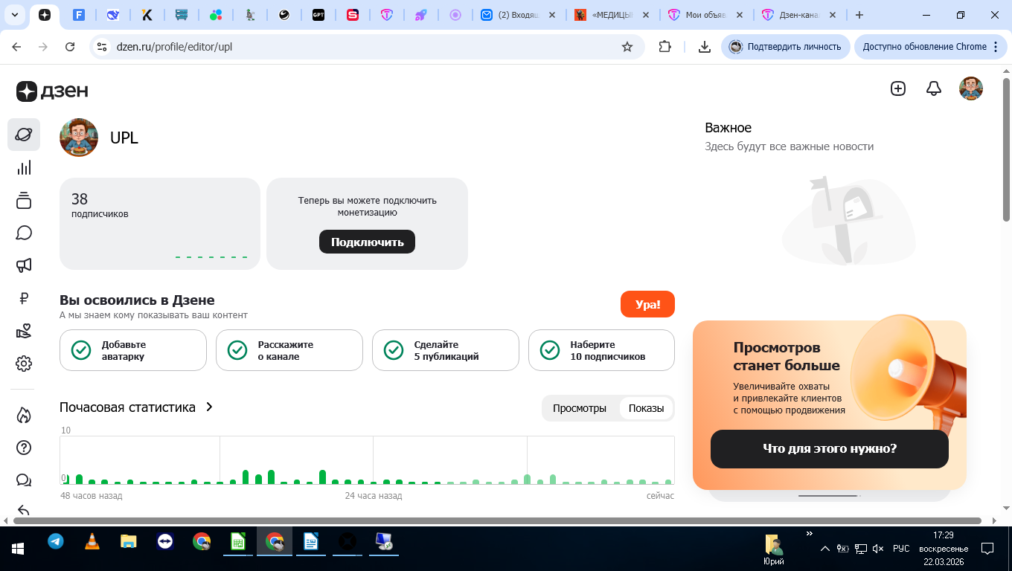Open the tab search dropdown arrow

15,15
